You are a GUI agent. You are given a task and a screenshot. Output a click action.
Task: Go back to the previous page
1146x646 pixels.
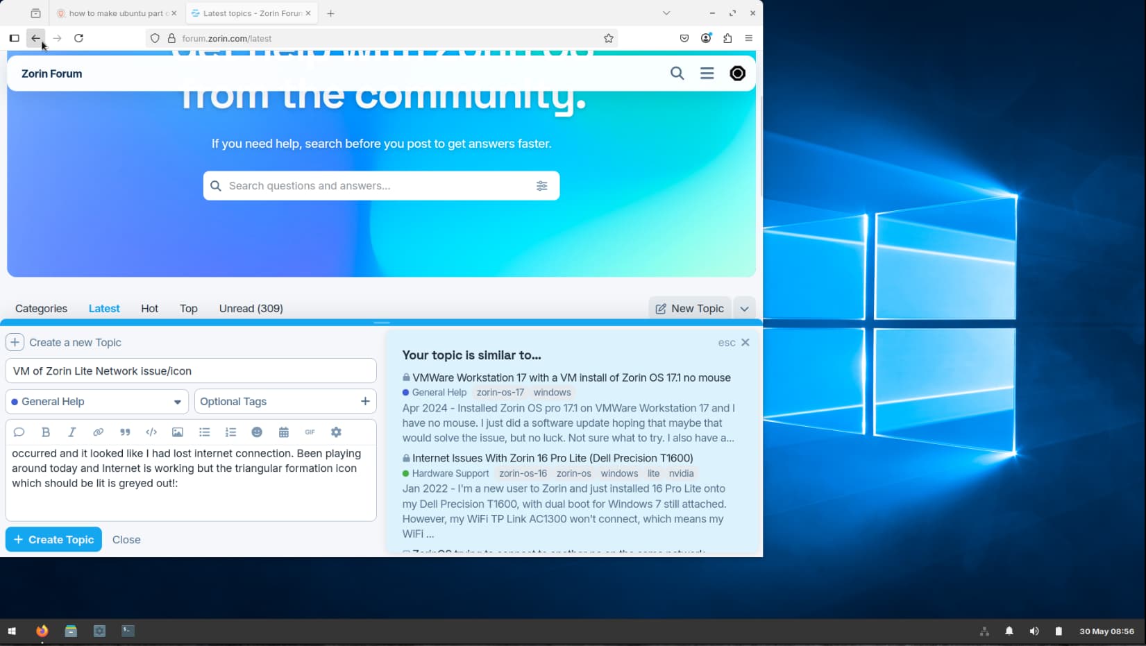click(36, 38)
